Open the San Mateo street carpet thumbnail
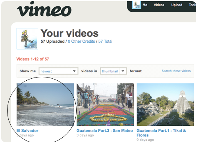 (x=105, y=104)
